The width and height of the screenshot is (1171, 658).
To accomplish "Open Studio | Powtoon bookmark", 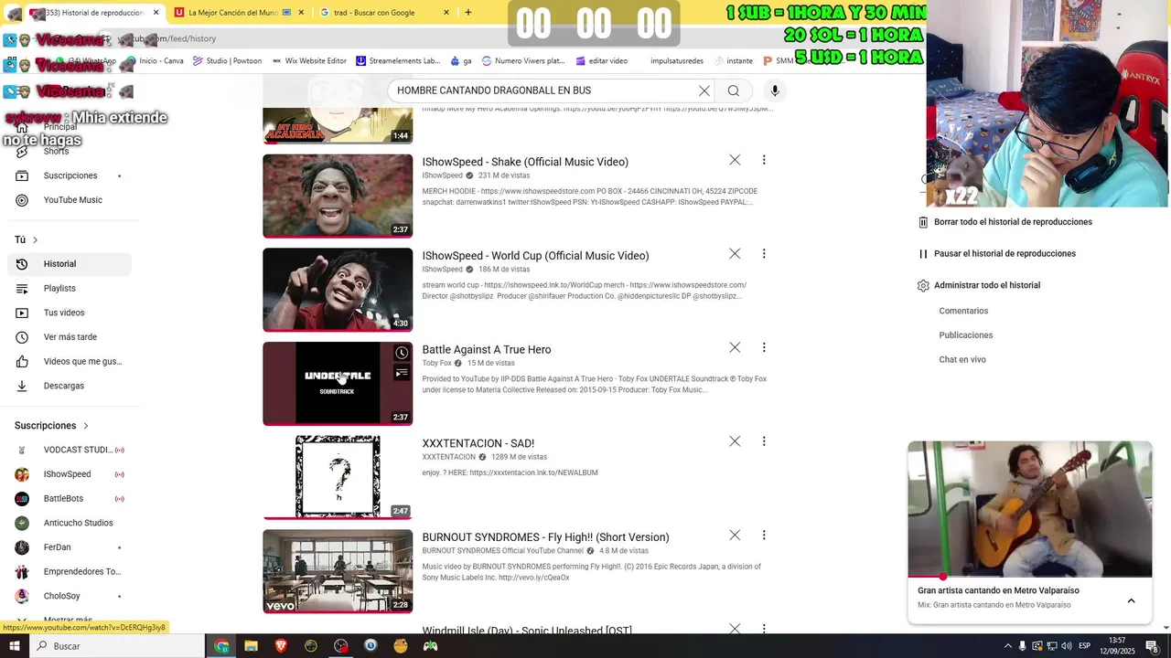I will click(x=227, y=61).
